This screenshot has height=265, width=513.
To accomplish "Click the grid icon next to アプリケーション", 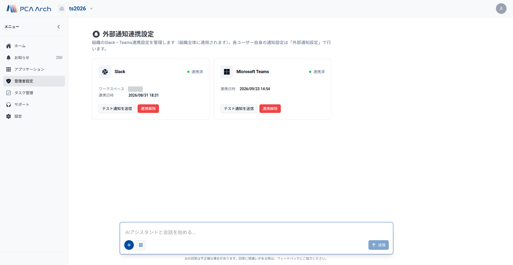I will [9, 69].
